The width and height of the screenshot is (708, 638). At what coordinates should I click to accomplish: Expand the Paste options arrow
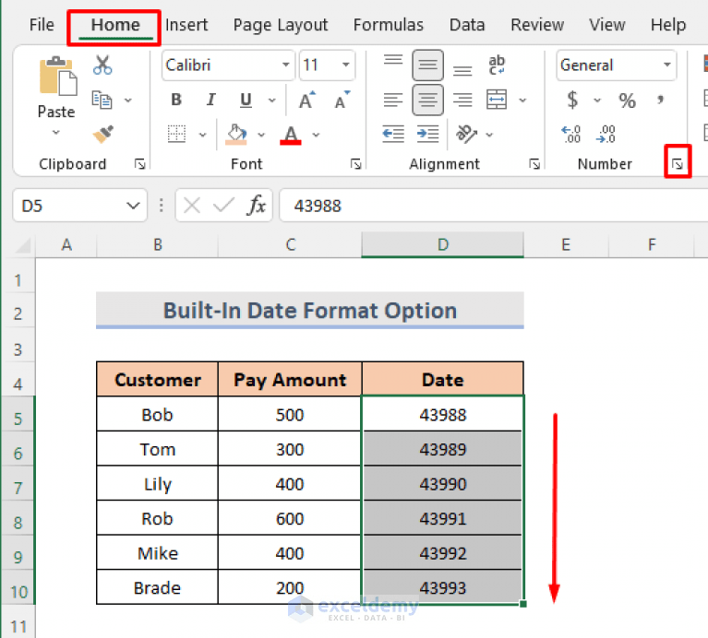(x=56, y=133)
